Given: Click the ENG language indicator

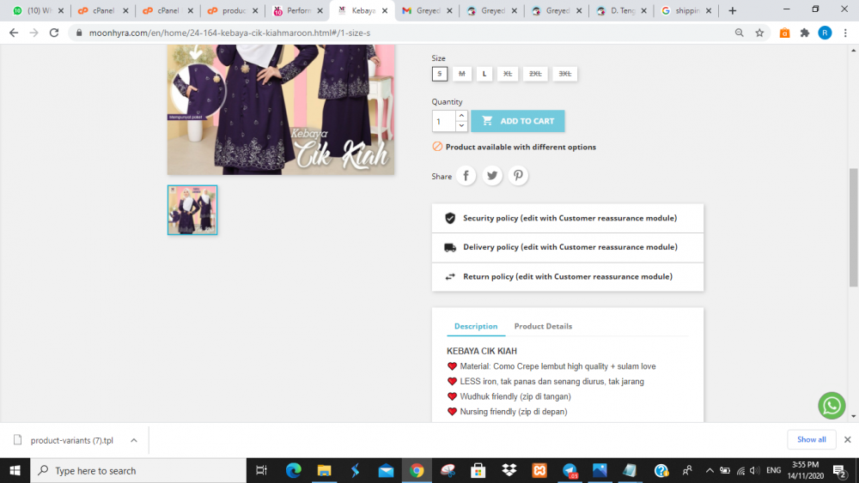Looking at the screenshot, I should pos(774,470).
